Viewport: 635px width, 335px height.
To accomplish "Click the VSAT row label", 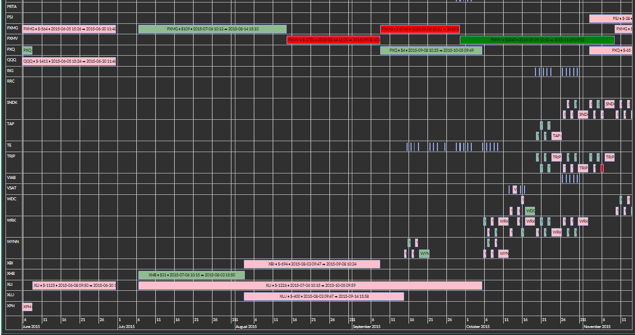I will tap(11, 188).
